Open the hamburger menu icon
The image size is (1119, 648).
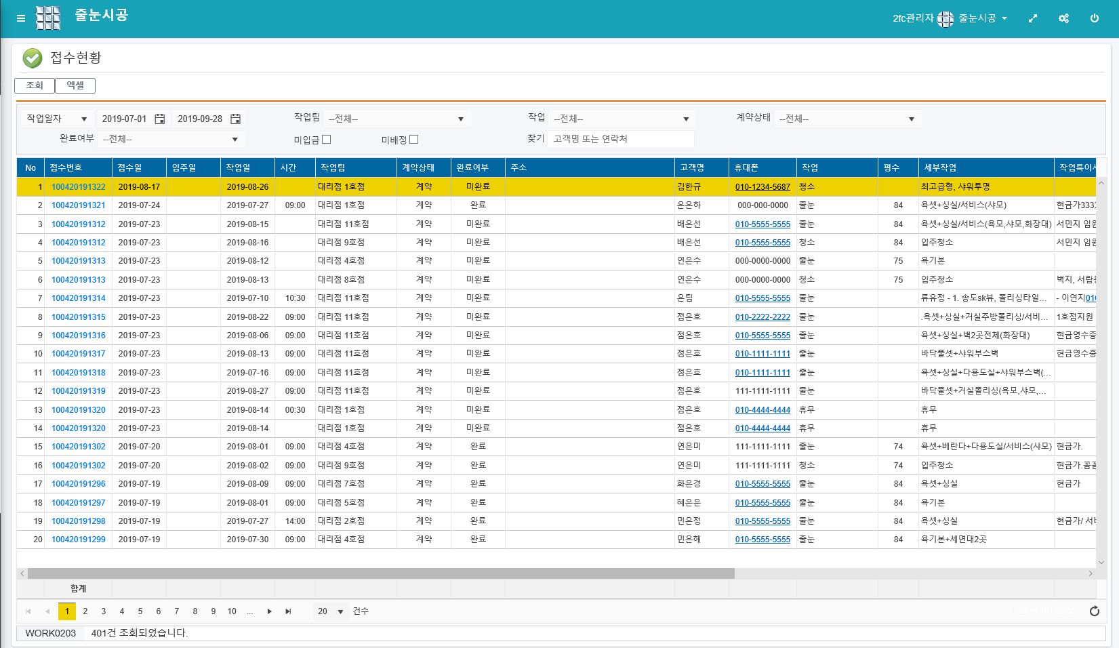pos(21,18)
